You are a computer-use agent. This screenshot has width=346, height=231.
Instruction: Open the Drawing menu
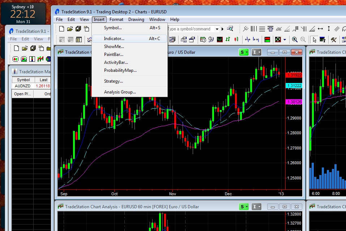pos(136,19)
